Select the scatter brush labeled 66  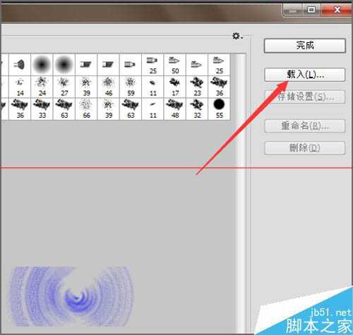coord(86,109)
